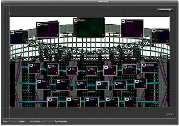
Task: Click red dot of fourth node in seven-node row
Action: [x=95, y=73]
